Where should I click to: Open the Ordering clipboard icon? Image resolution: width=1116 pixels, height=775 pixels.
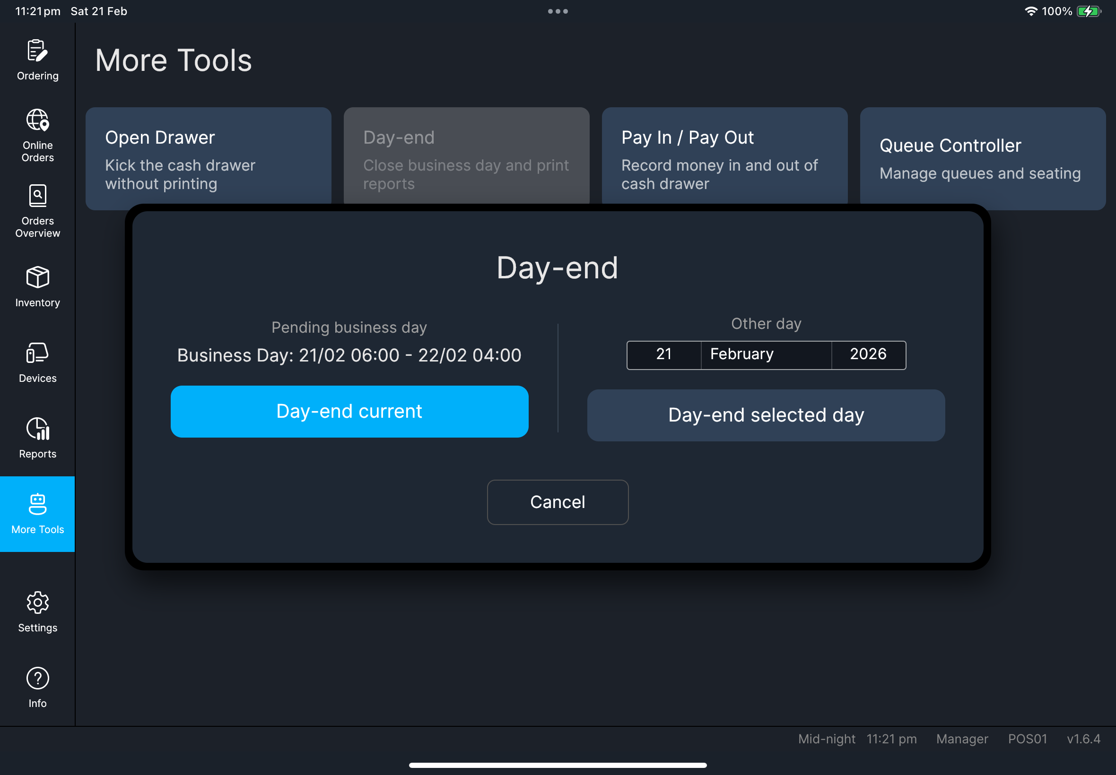click(37, 51)
